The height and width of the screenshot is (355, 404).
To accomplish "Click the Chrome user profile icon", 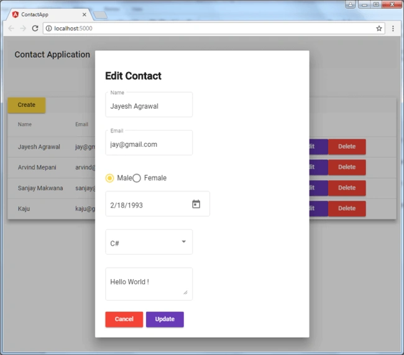I will tap(350, 4).
